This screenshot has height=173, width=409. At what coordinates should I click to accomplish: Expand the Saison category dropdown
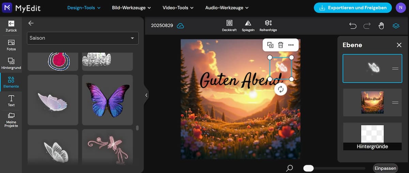coord(83,38)
